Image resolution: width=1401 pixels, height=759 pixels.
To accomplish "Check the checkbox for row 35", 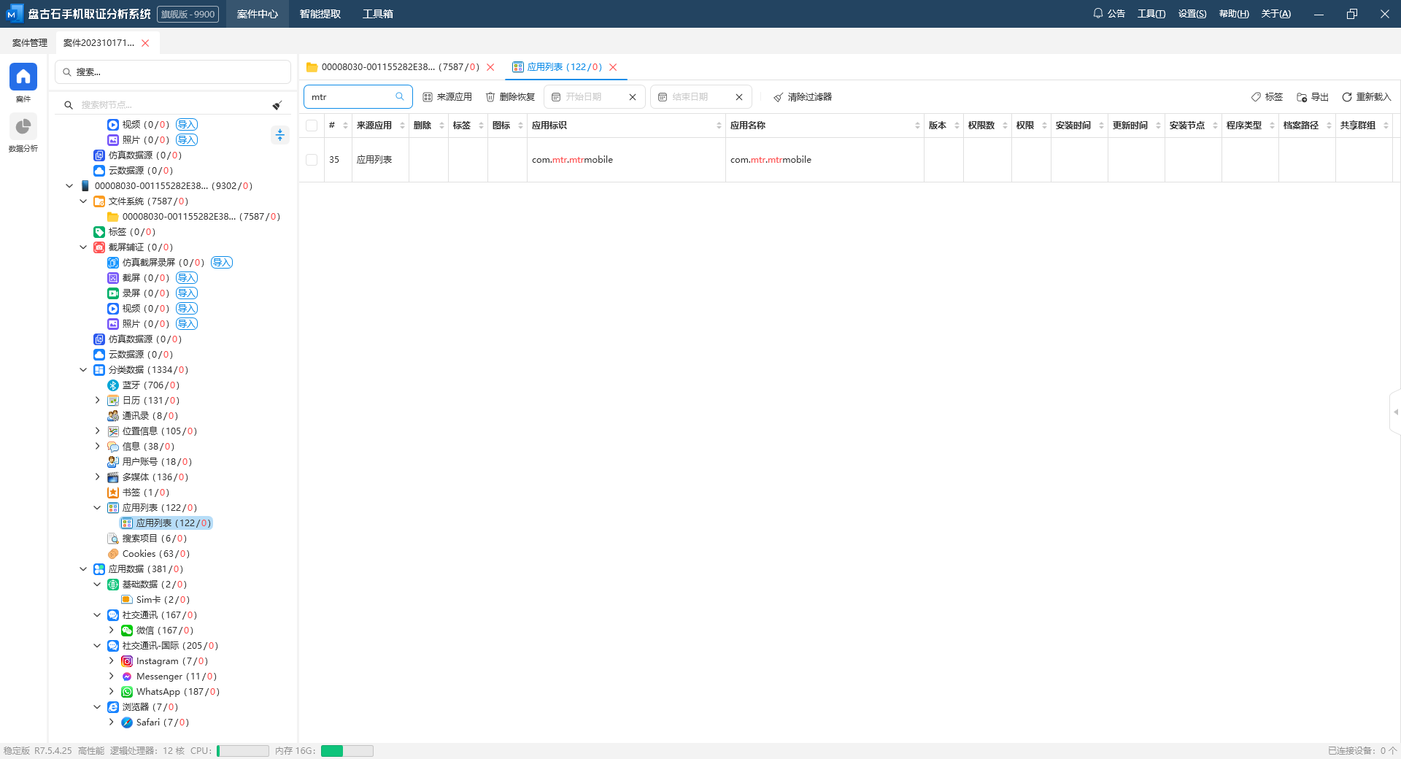I will pyautogui.click(x=312, y=160).
